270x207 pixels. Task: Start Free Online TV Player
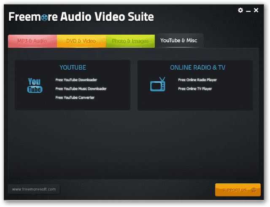pyautogui.click(x=195, y=89)
